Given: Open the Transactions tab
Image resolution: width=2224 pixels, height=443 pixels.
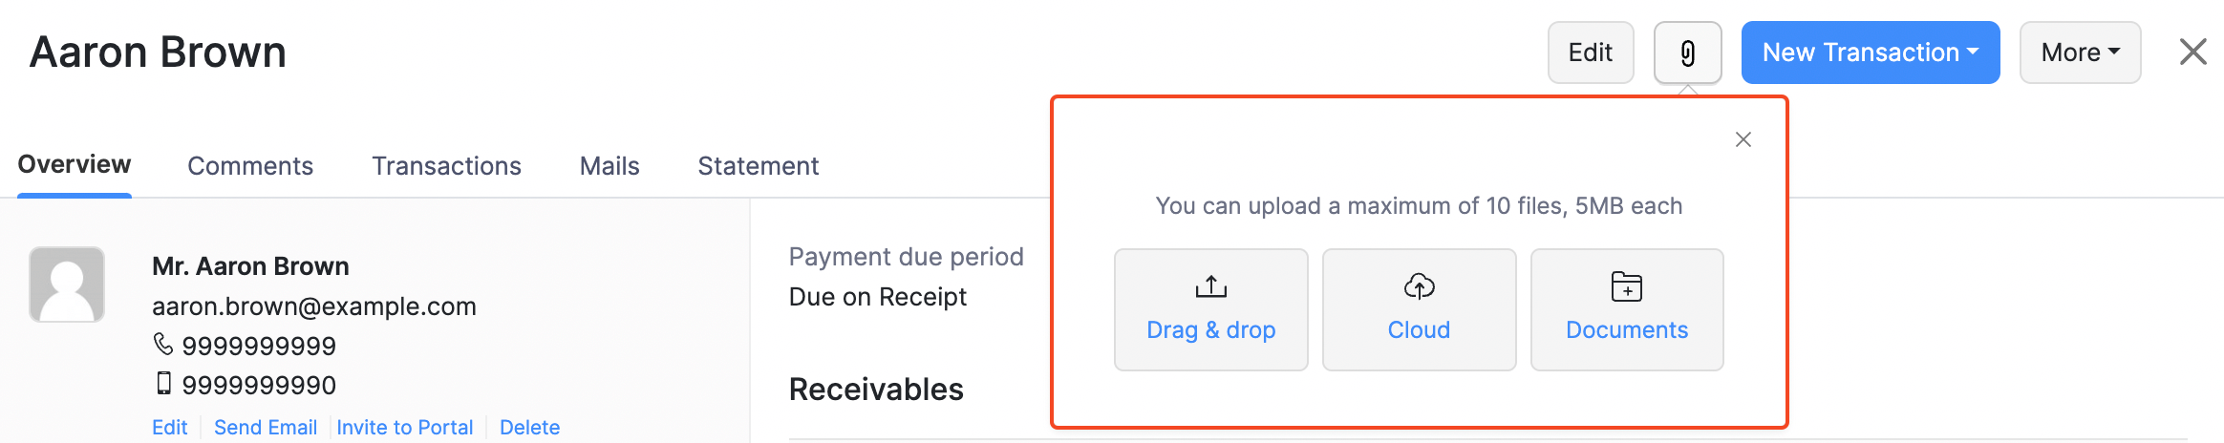Looking at the screenshot, I should point(446,166).
